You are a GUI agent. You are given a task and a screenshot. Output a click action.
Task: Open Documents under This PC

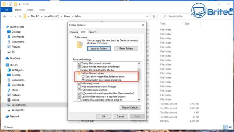18,80
